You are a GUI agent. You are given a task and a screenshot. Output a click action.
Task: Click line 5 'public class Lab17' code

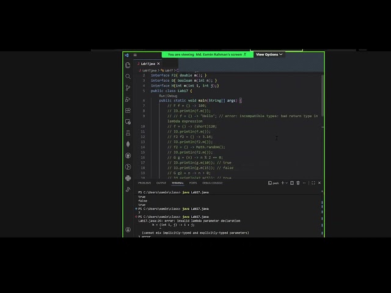(171, 91)
